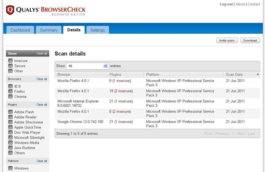Sort table by Platform column header

point(184,75)
